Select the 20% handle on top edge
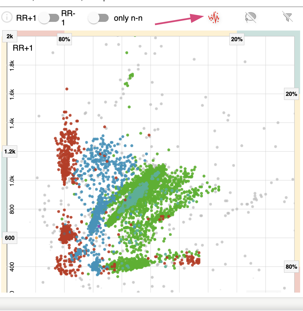This screenshot has width=303, height=311. pyautogui.click(x=237, y=39)
